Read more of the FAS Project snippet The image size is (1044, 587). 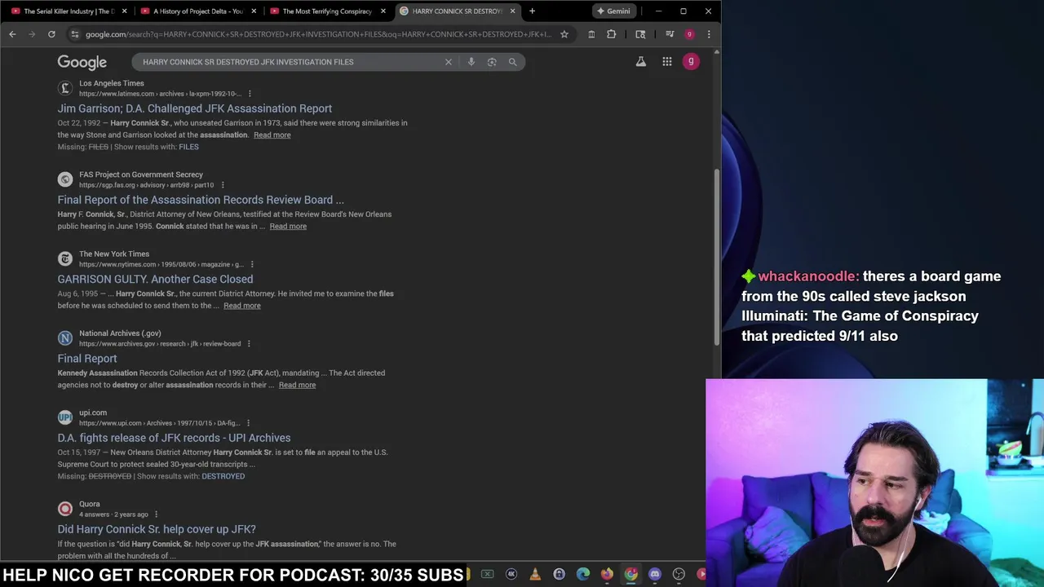[288, 227]
